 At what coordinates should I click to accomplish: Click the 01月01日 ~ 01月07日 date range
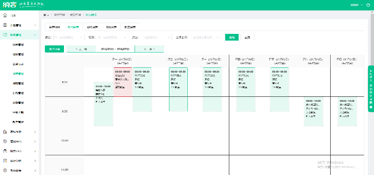115,49
